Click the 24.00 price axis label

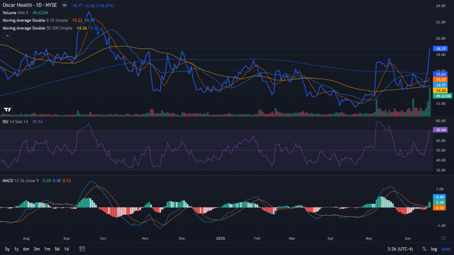click(x=441, y=6)
